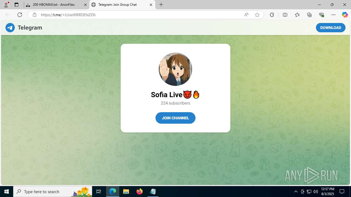Start Read aloud for this page
Screen dimensions: 351x197
point(246,15)
